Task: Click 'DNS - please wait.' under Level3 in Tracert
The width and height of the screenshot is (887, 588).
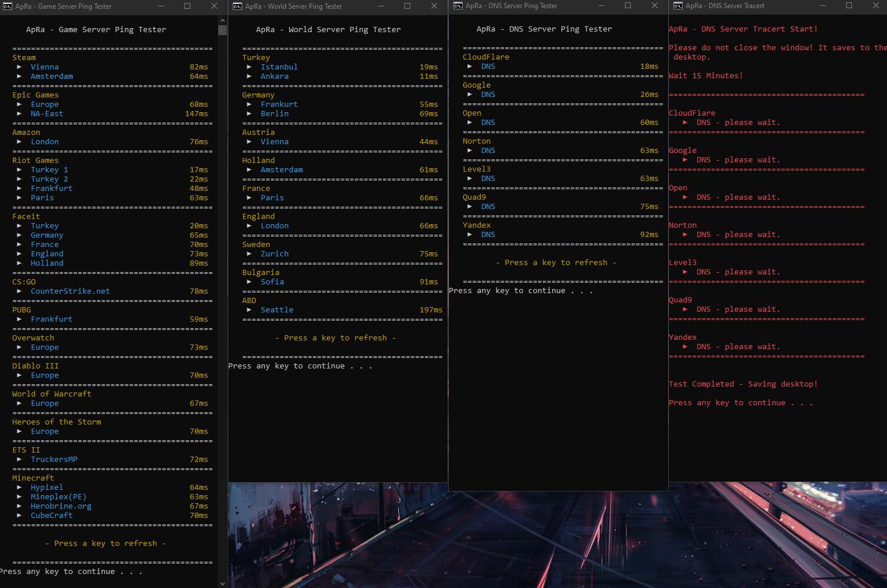Action: tap(738, 272)
